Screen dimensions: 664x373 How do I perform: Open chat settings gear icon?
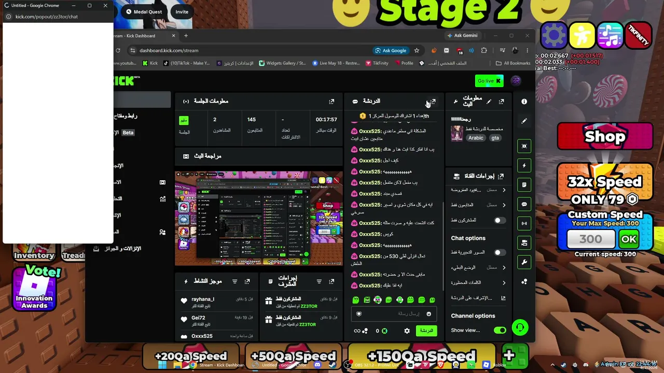tap(407, 331)
